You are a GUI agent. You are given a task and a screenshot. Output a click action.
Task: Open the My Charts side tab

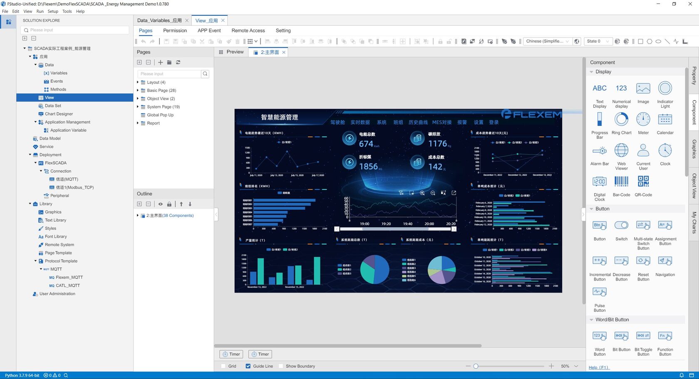pyautogui.click(x=694, y=222)
